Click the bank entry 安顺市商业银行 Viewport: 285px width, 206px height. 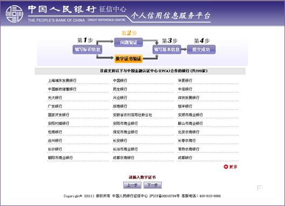pos(190,115)
